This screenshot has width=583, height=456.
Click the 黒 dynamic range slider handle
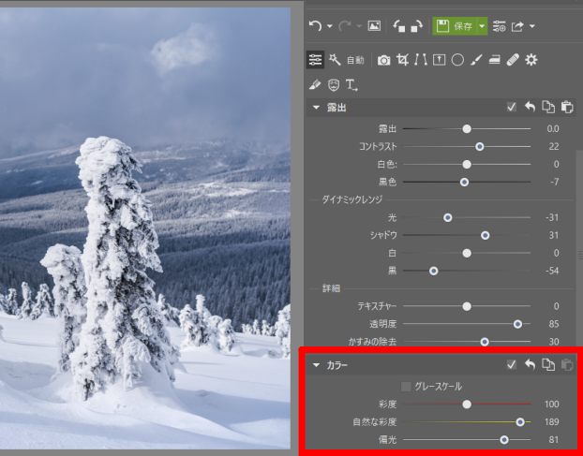pyautogui.click(x=434, y=272)
